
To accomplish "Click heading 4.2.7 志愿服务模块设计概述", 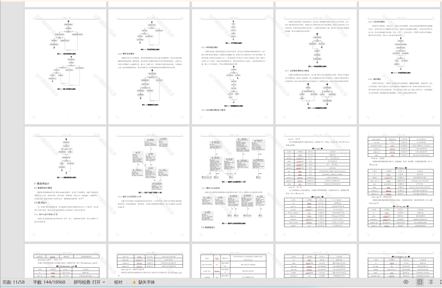I will (x=297, y=71).
